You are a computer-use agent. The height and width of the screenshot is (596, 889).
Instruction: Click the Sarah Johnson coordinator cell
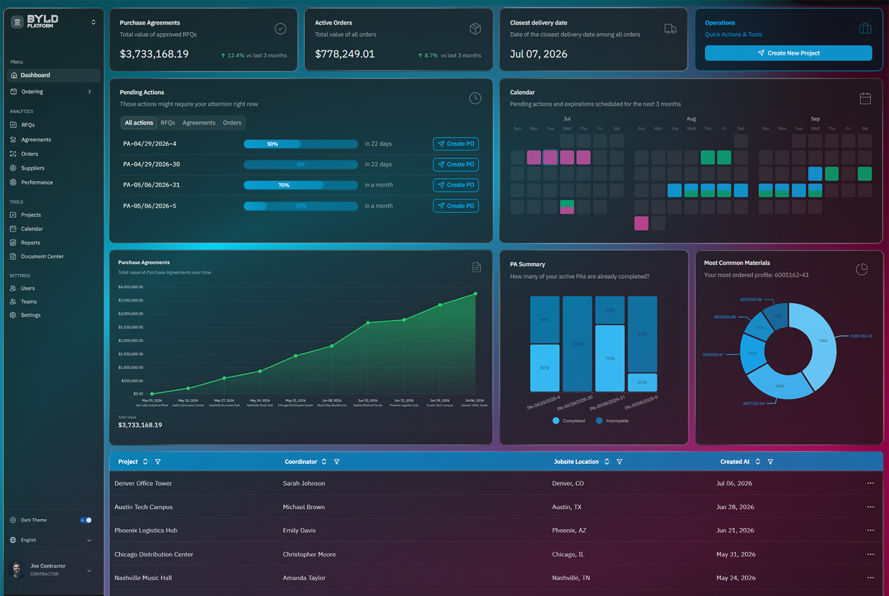click(x=304, y=484)
